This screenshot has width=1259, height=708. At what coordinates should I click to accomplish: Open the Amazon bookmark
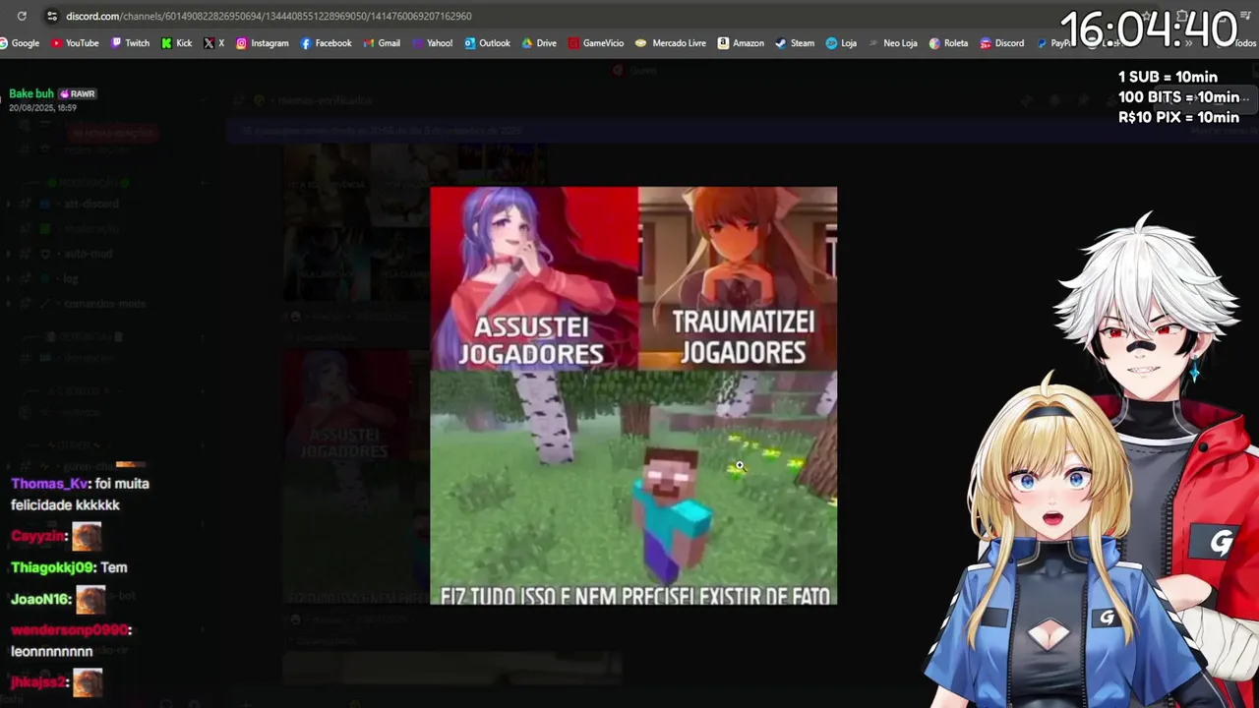click(741, 43)
